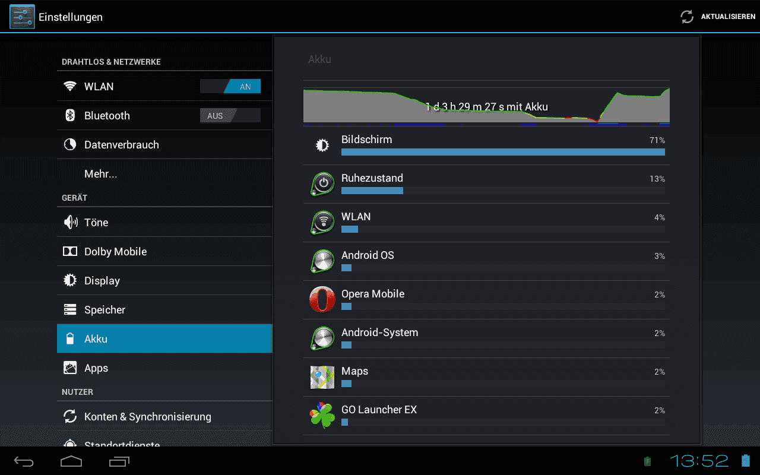This screenshot has height=475, width=760.
Task: Open Bildschirm battery usage details
Action: (x=486, y=145)
